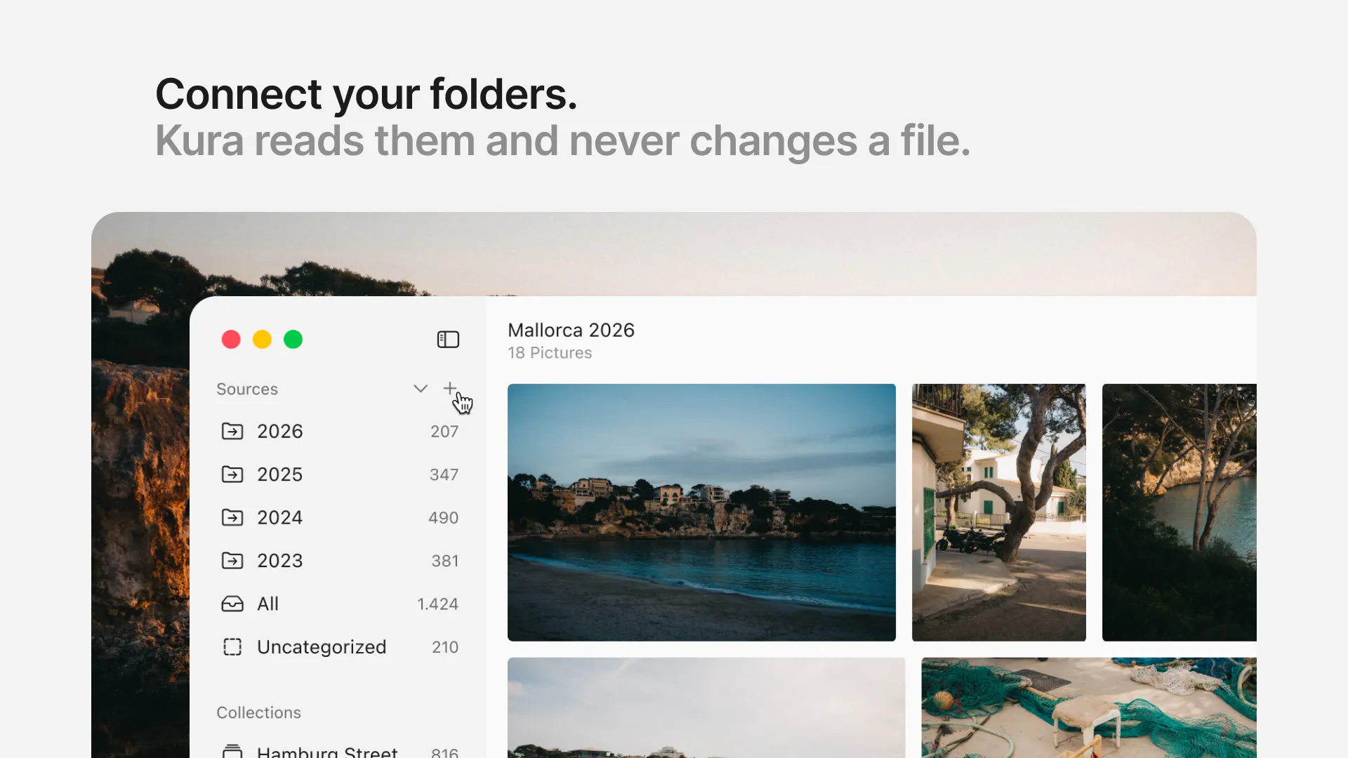Select the 2025 source label
Image resolution: width=1348 pixels, height=758 pixels.
(x=279, y=474)
